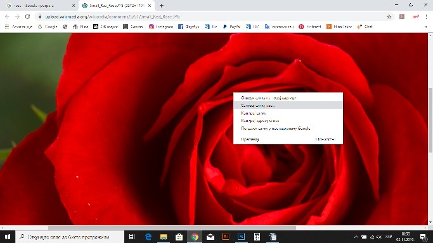The image size is (433, 243).
Task: Click the horizontal scrollbar thumb
Action: click(x=172, y=228)
